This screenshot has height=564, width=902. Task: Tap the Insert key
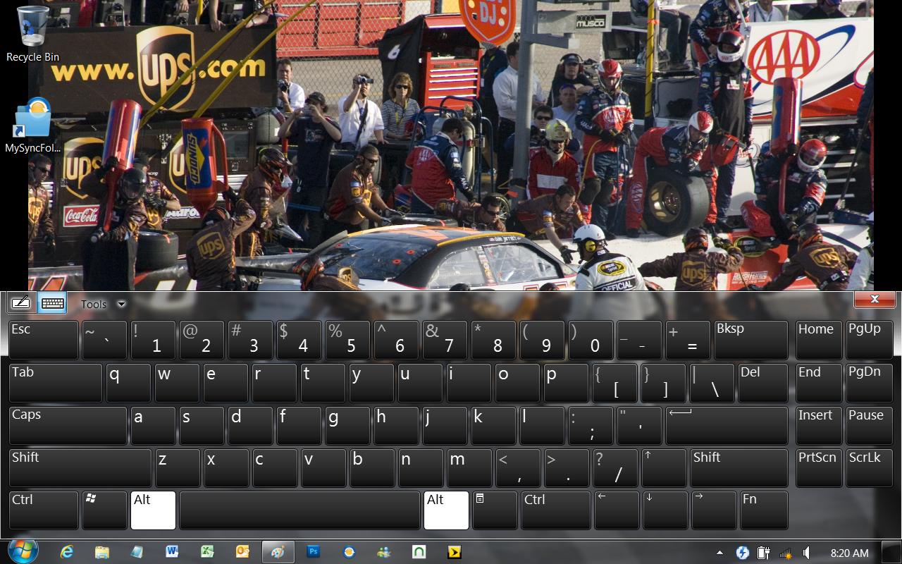pos(819,426)
